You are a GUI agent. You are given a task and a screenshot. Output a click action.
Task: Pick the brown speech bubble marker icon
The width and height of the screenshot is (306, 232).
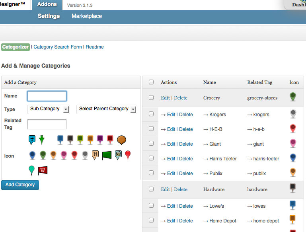point(121,140)
